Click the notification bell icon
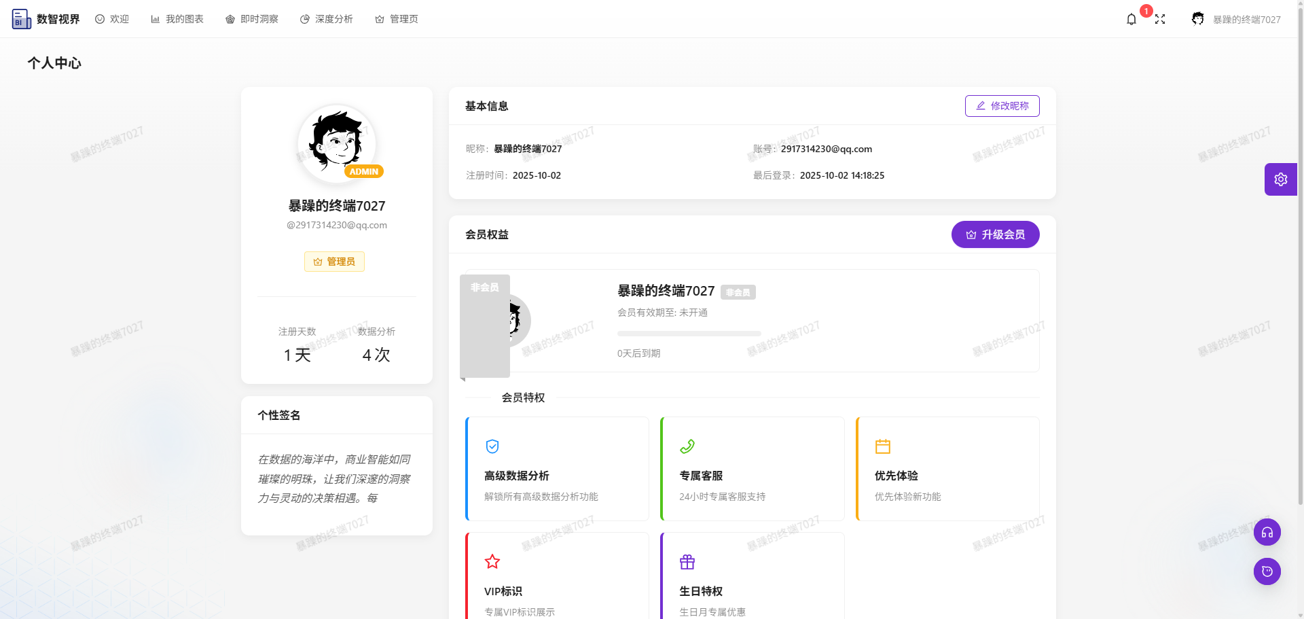1304x619 pixels. click(1131, 19)
